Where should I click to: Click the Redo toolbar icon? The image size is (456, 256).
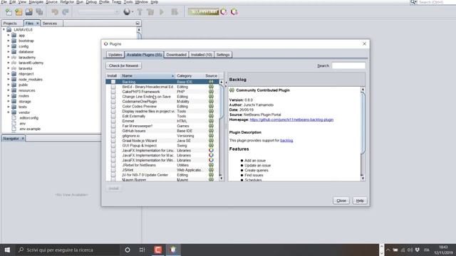(x=66, y=12)
